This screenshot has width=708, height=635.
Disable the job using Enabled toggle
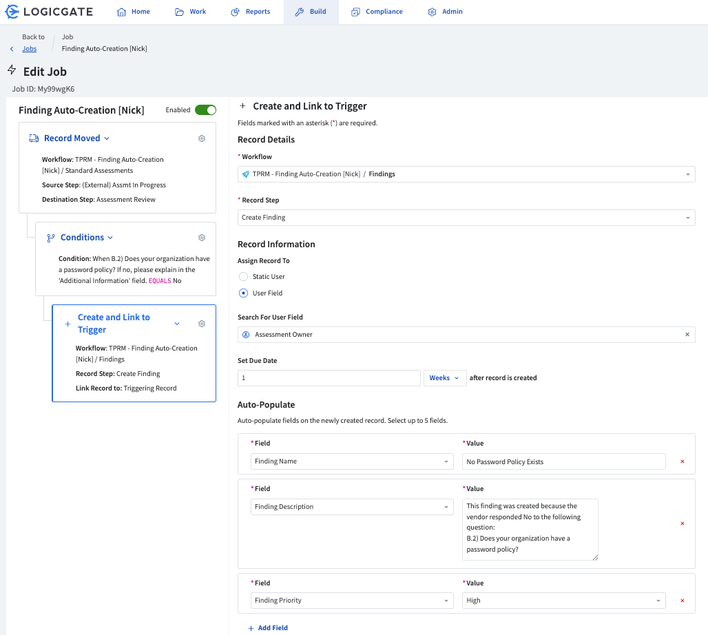(x=205, y=110)
